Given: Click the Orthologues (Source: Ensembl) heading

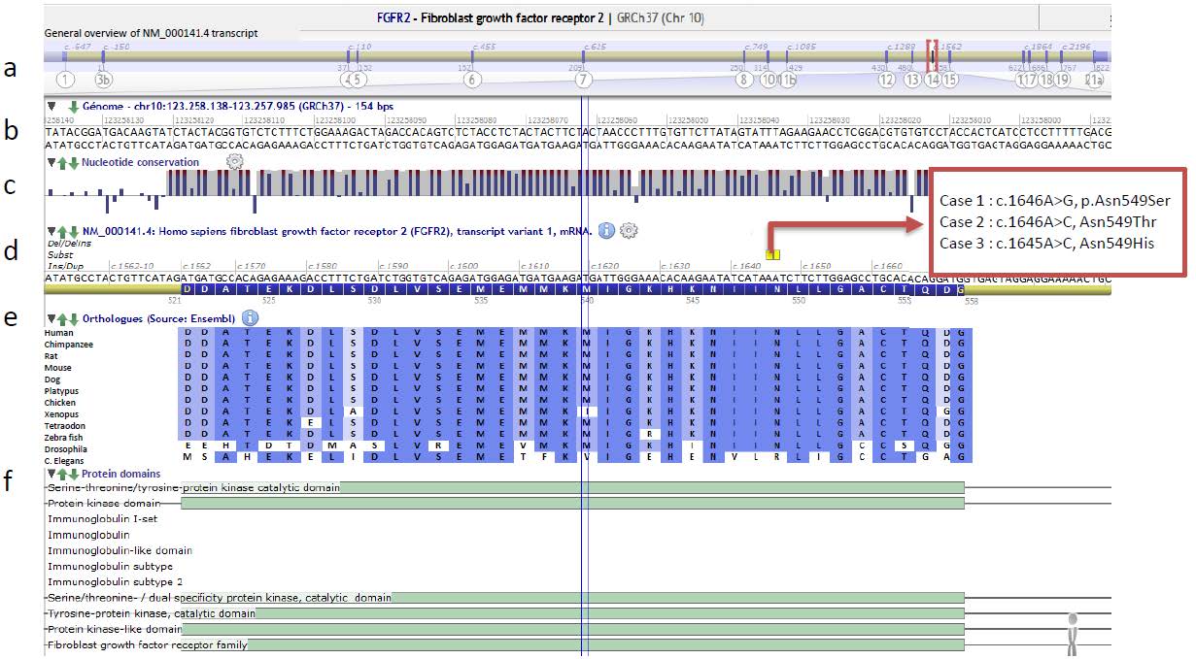Looking at the screenshot, I should click(x=158, y=317).
